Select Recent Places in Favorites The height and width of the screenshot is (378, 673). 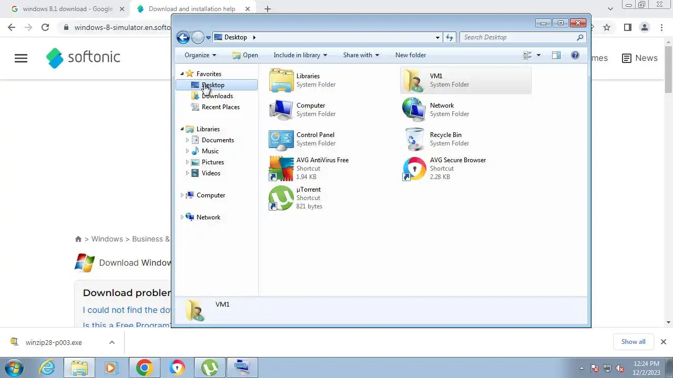point(220,107)
